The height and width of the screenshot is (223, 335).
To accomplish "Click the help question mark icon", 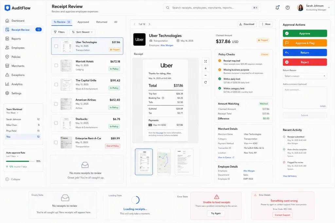I will coord(288,8).
